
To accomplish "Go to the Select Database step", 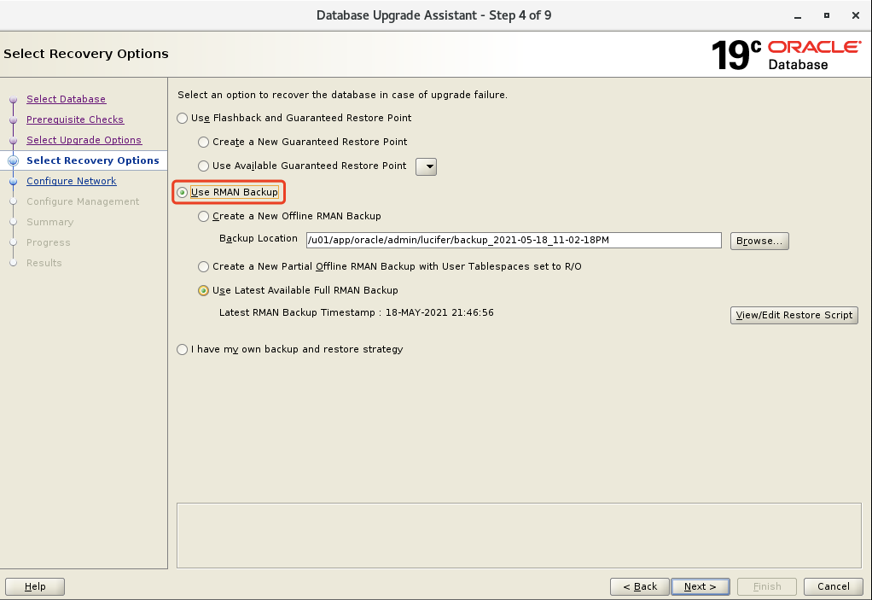I will point(67,99).
